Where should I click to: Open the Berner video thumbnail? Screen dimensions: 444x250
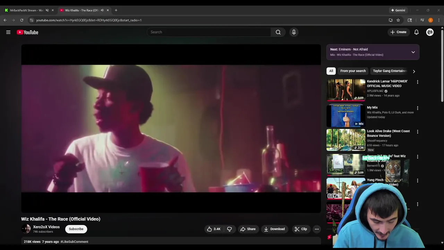click(346, 165)
